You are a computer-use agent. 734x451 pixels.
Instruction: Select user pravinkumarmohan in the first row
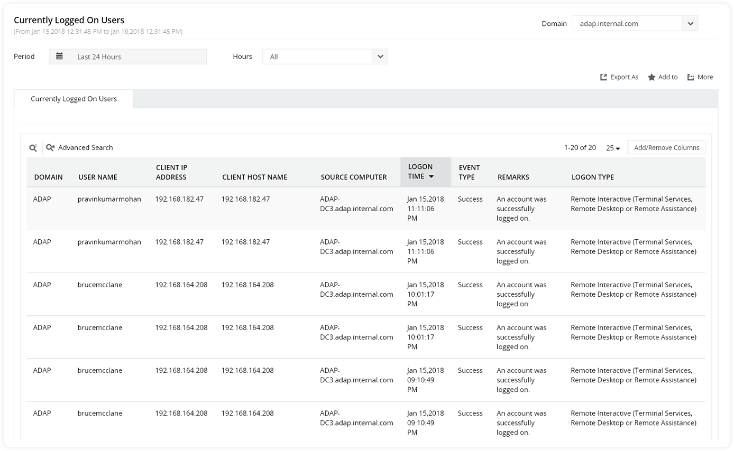pyautogui.click(x=109, y=199)
